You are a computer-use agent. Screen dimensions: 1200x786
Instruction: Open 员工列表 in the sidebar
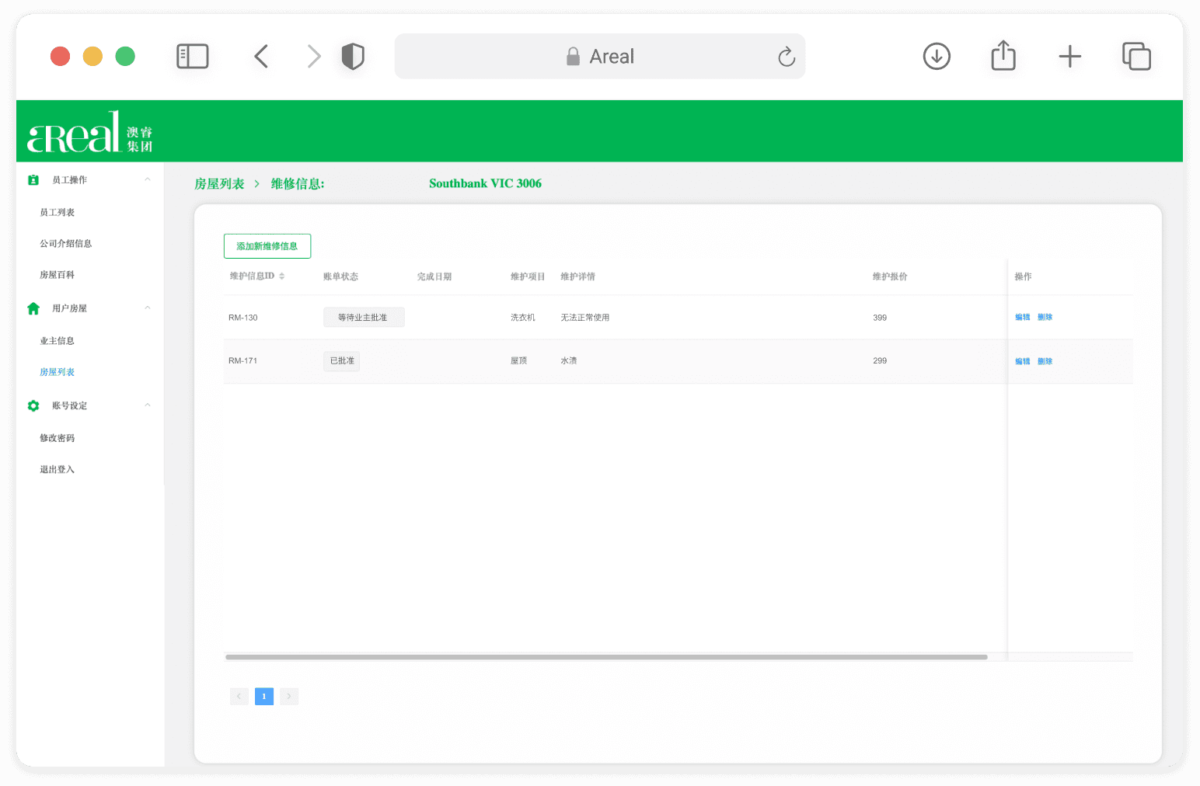tap(58, 212)
